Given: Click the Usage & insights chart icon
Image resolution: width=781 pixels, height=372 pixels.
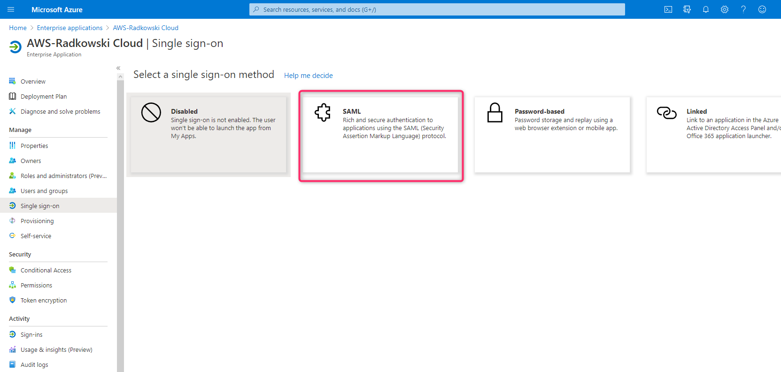Looking at the screenshot, I should (13, 349).
